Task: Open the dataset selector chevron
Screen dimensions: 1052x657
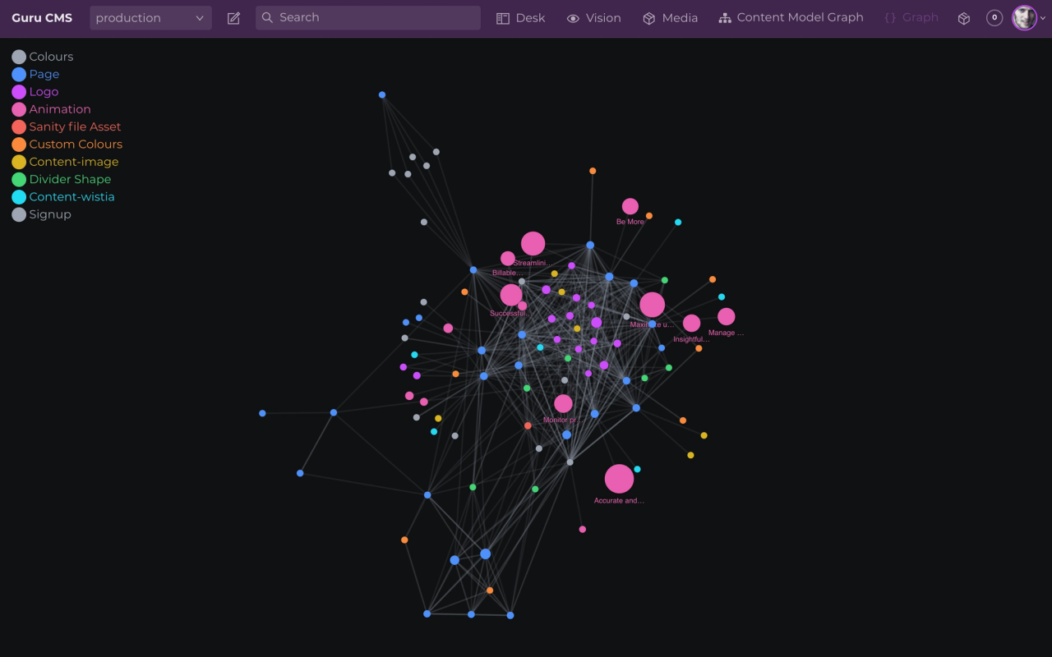Action: click(x=199, y=17)
